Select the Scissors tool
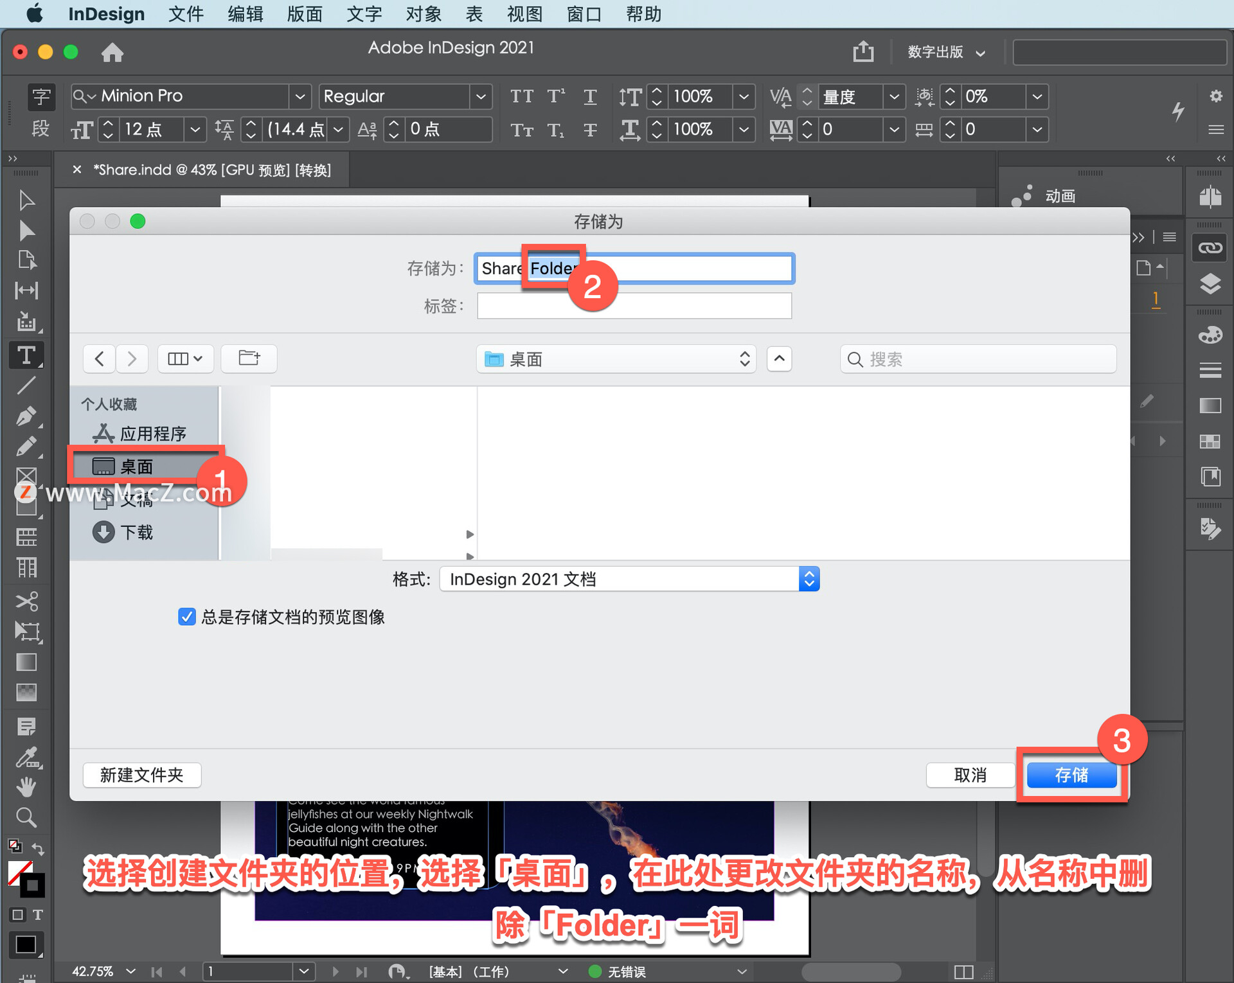 coord(26,601)
